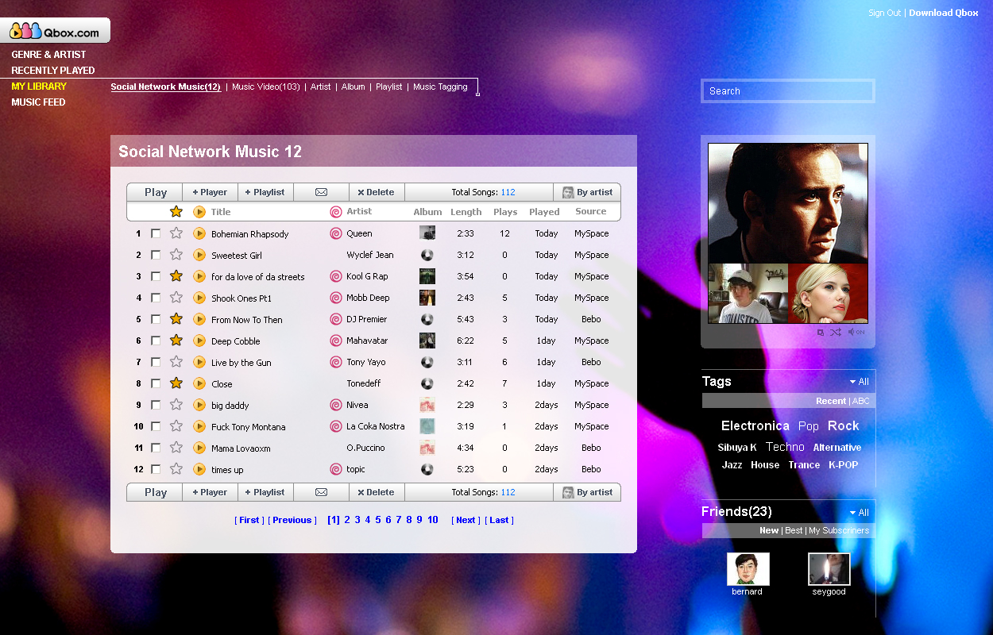
Task: Open page 5 in the pagination
Action: (378, 520)
